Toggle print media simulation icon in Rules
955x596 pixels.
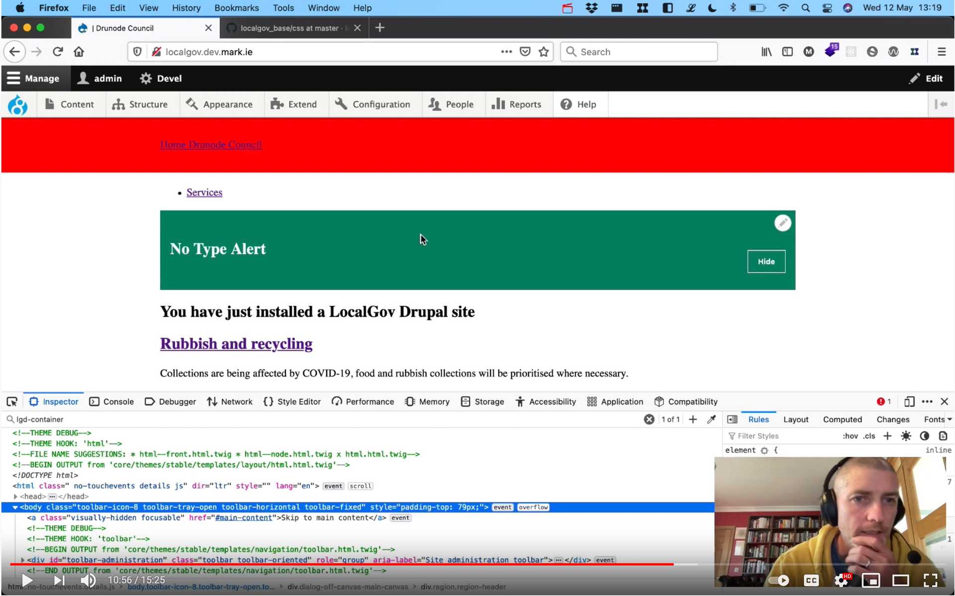coord(943,436)
